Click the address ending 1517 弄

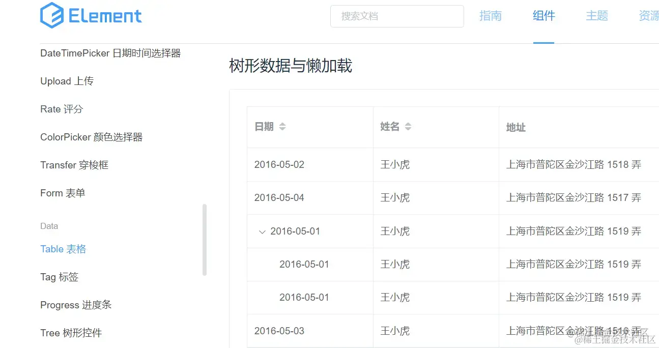click(574, 198)
